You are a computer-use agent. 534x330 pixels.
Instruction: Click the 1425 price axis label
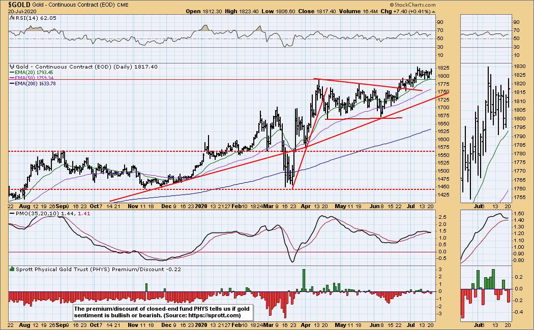443,195
